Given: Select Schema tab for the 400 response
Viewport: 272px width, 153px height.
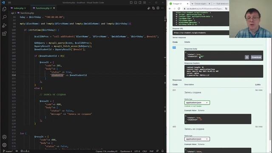Looking at the screenshot, I should click(201, 144).
